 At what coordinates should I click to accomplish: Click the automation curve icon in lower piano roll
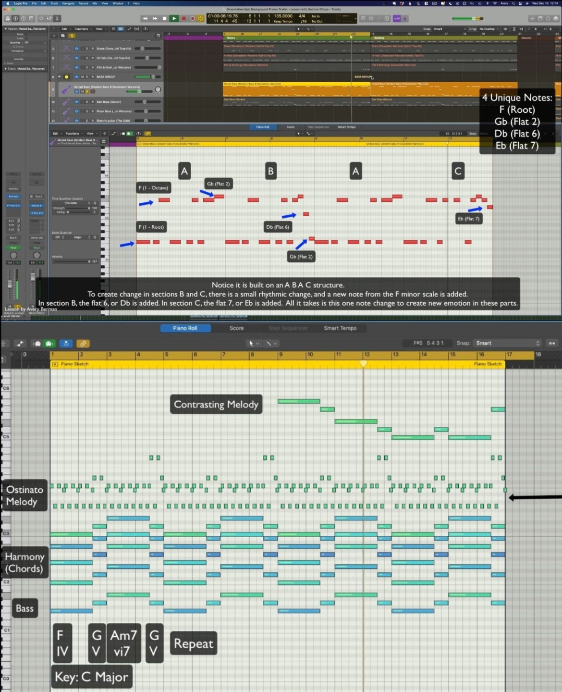pyautogui.click(x=20, y=344)
